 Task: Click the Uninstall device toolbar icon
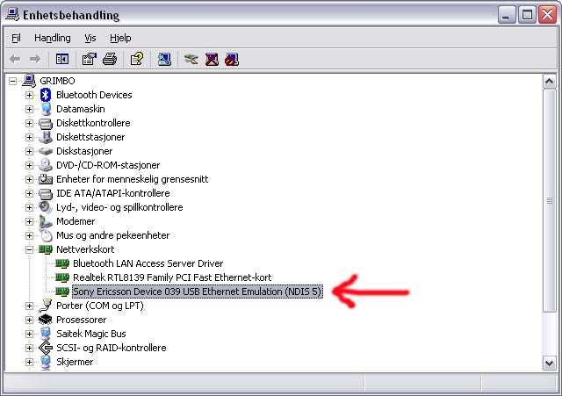click(x=212, y=59)
